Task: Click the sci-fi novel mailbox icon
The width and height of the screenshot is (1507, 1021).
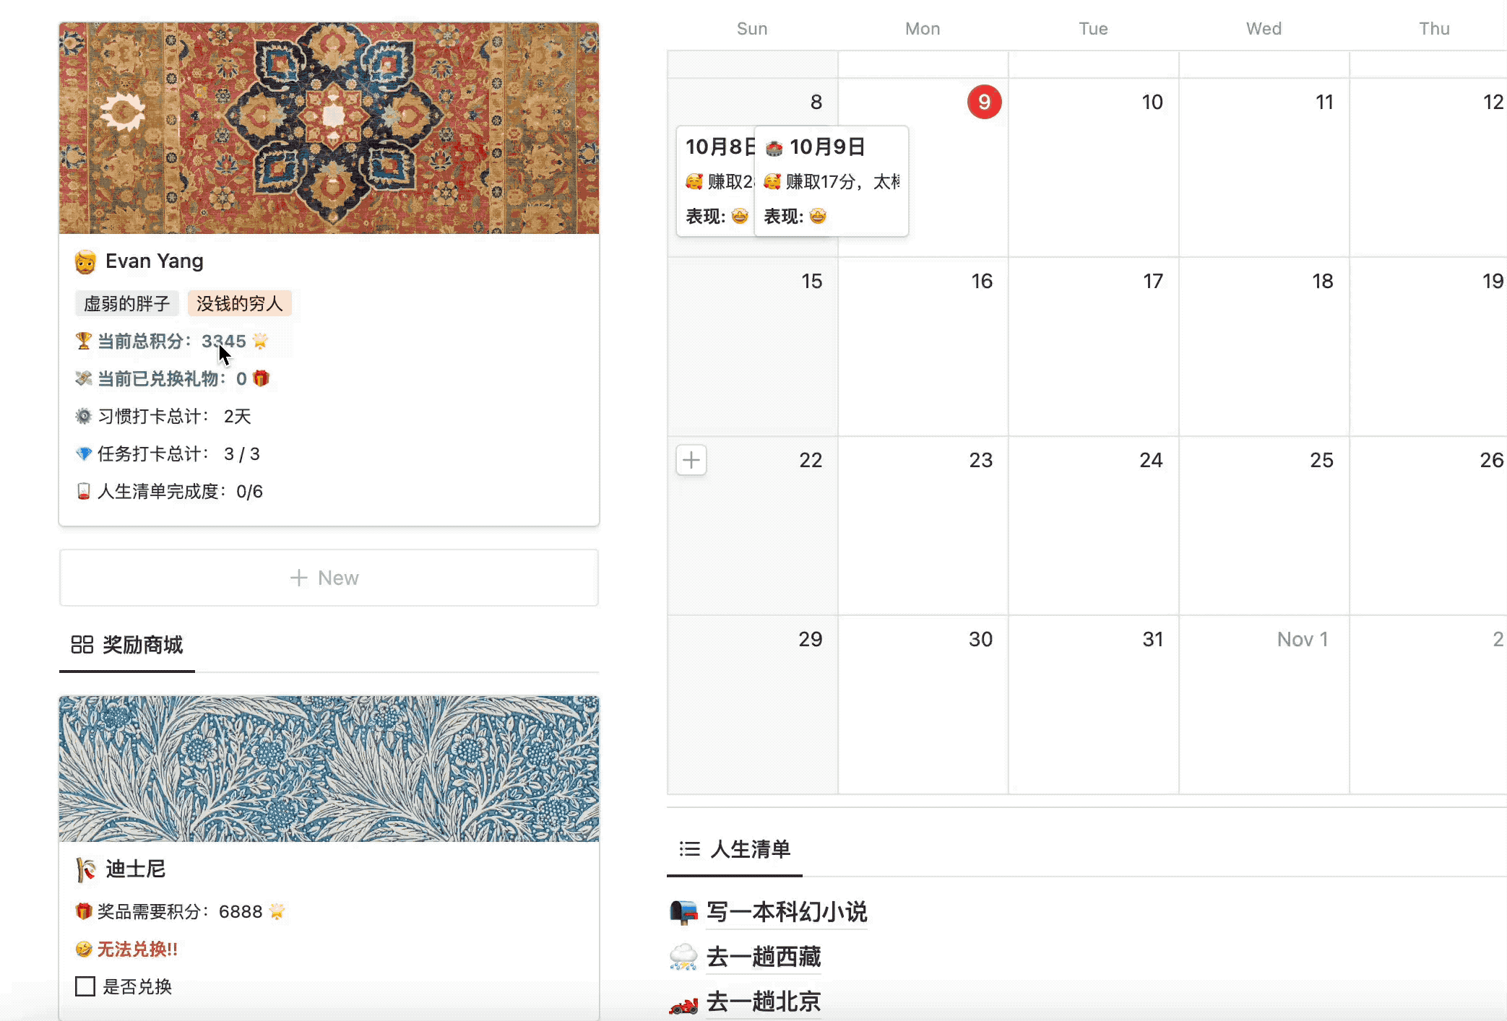Action: point(683,912)
